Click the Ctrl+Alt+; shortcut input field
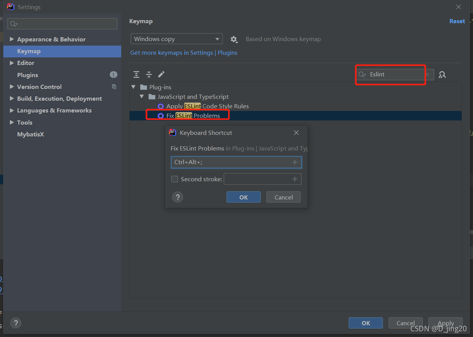473x337 pixels. coord(236,162)
